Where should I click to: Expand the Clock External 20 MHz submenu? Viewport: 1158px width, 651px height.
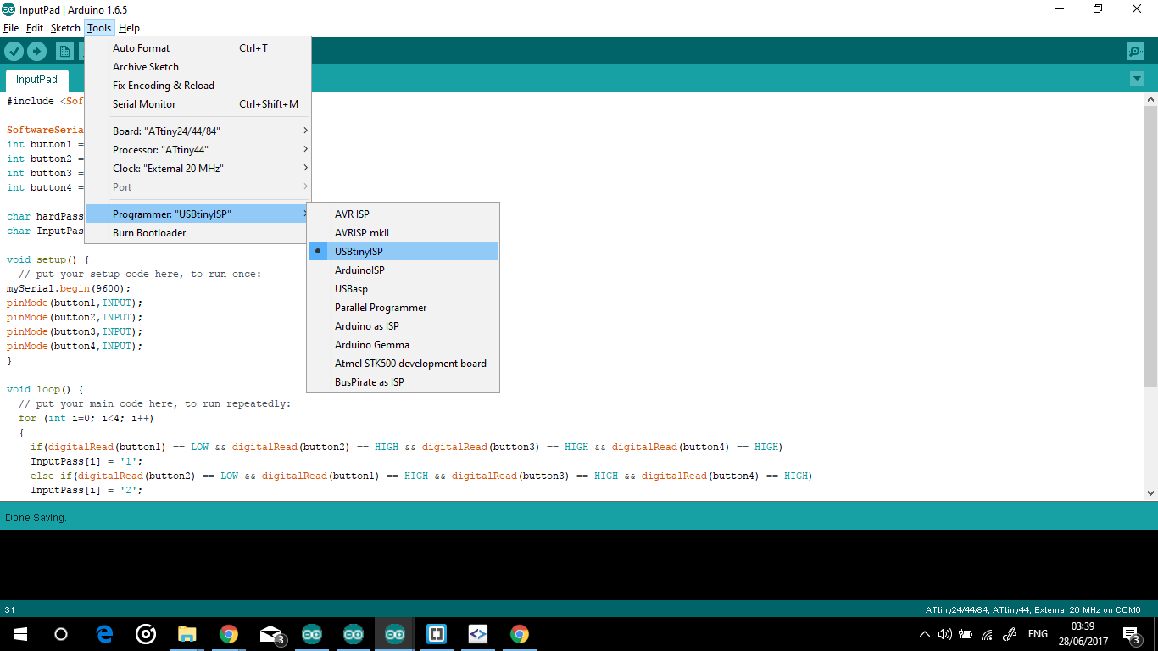[x=198, y=169]
